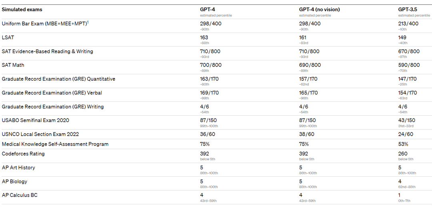
Task: Click GPT-3.5's Medical Knowledge score 53%
Action: (403, 144)
